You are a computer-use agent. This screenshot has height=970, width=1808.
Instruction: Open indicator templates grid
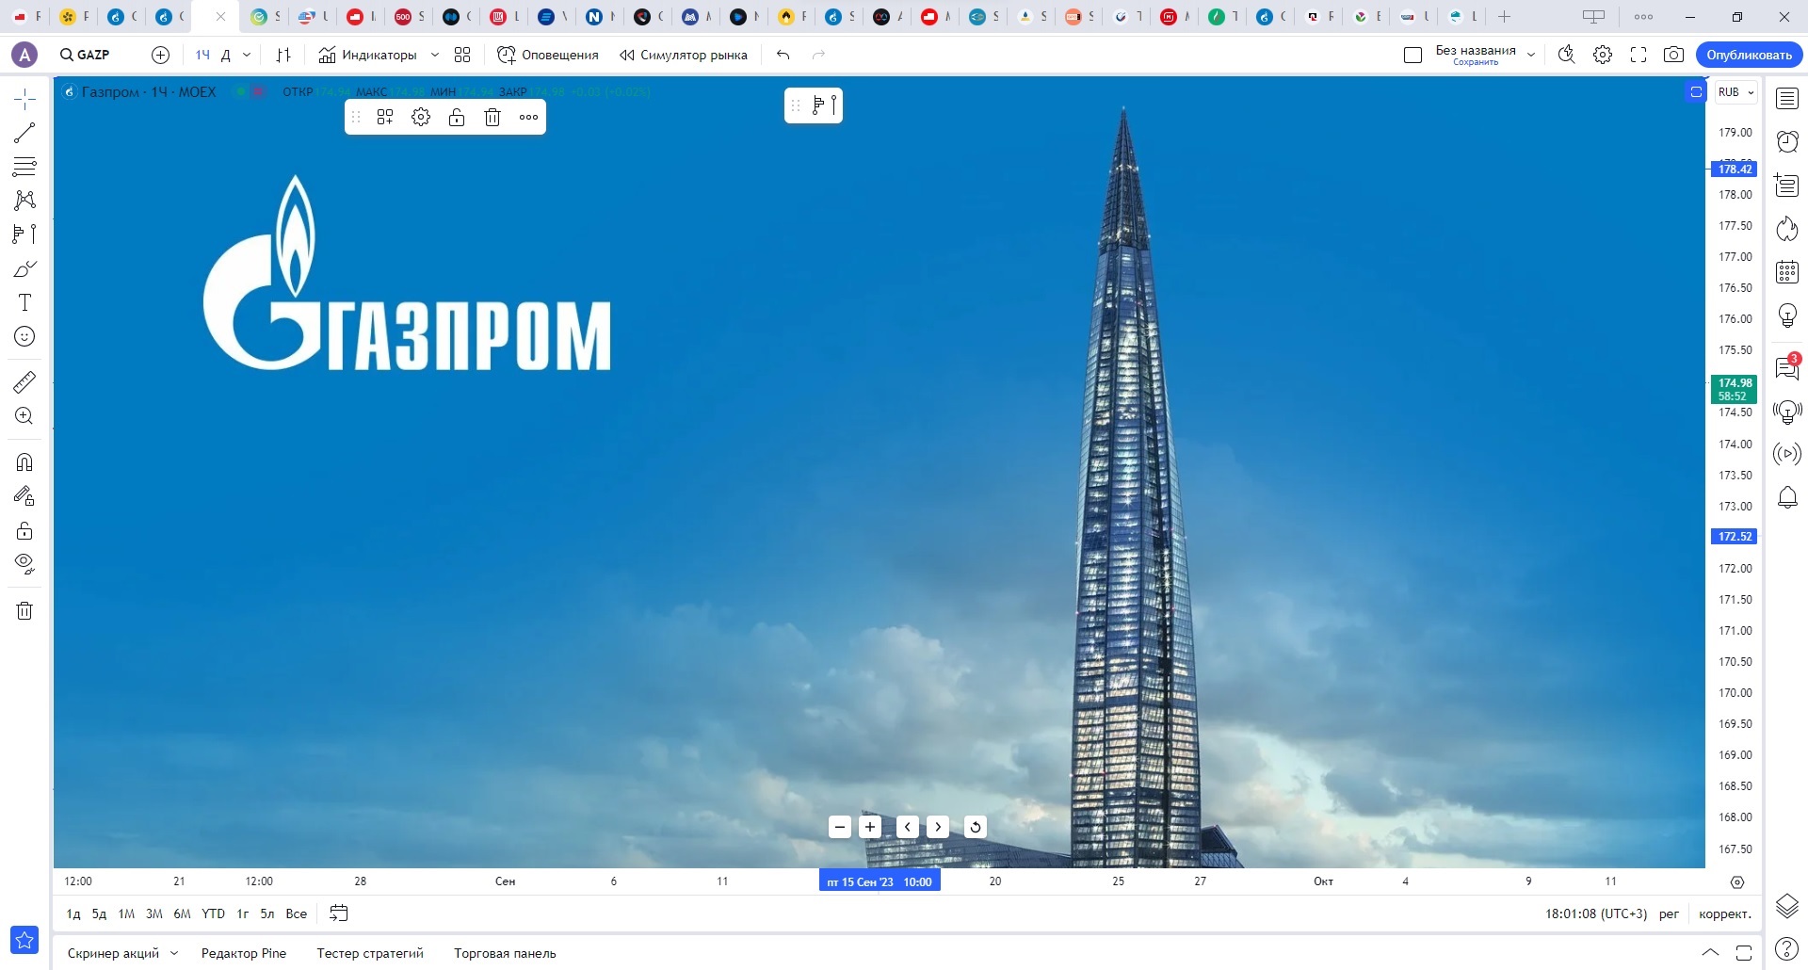[462, 55]
